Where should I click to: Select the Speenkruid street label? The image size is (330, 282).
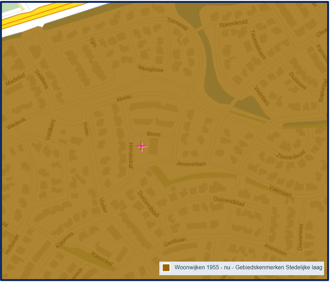point(232,24)
